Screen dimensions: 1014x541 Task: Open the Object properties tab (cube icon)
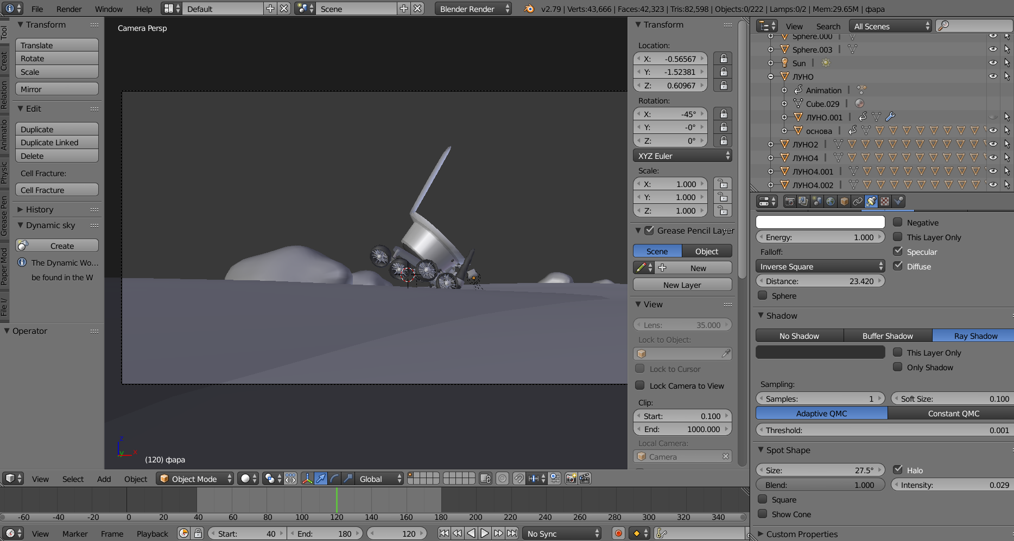click(844, 202)
